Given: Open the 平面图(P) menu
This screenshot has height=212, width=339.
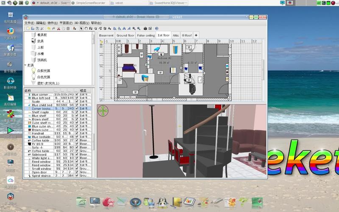Looking at the screenshot, I should pyautogui.click(x=66, y=23).
